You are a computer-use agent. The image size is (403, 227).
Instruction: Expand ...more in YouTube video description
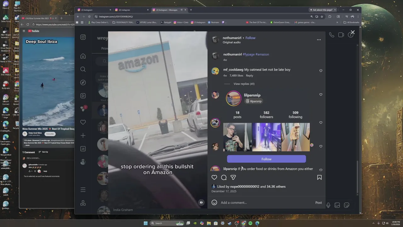[x=27, y=145]
